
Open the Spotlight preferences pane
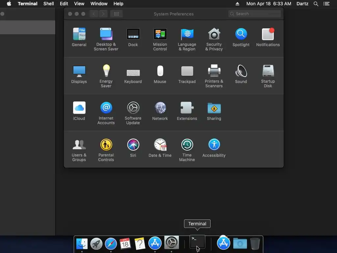point(241,37)
